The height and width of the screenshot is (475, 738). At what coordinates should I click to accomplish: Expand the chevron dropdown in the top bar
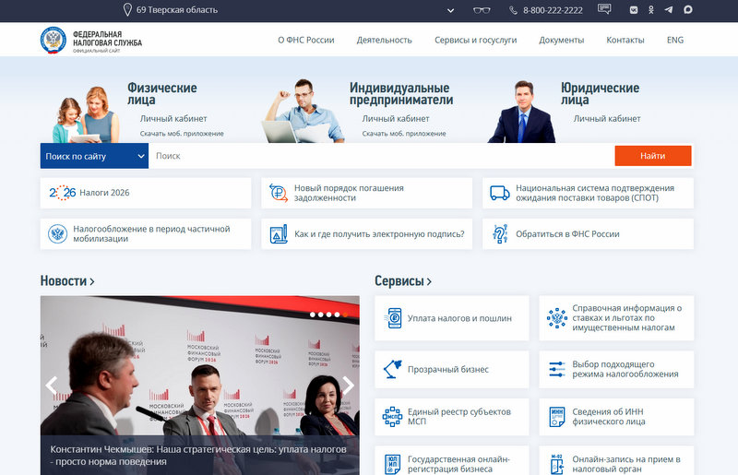click(450, 10)
